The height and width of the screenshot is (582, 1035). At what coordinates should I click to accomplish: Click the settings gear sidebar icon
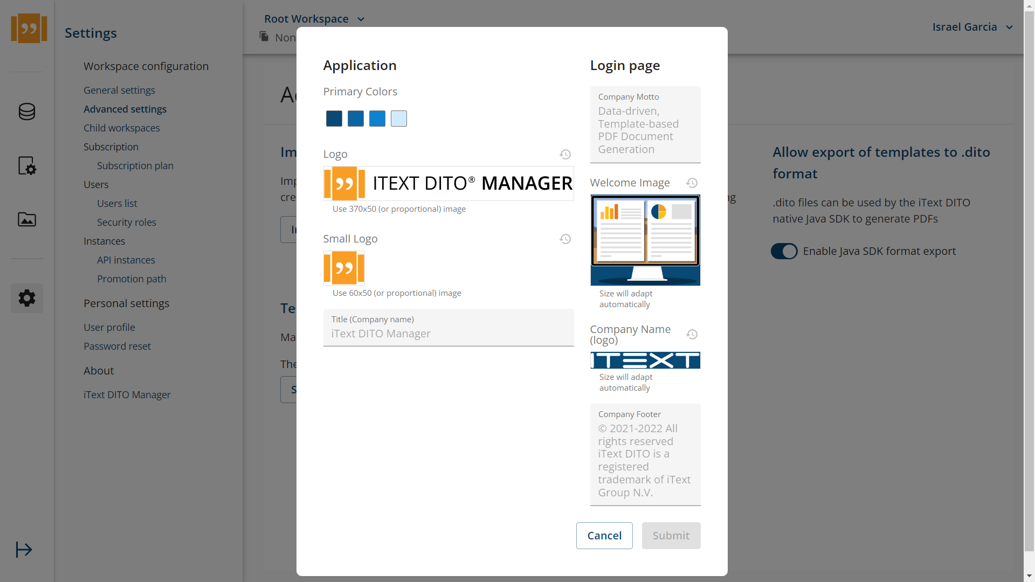[27, 299]
